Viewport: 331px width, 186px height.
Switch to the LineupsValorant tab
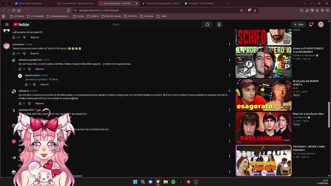pos(76,3)
